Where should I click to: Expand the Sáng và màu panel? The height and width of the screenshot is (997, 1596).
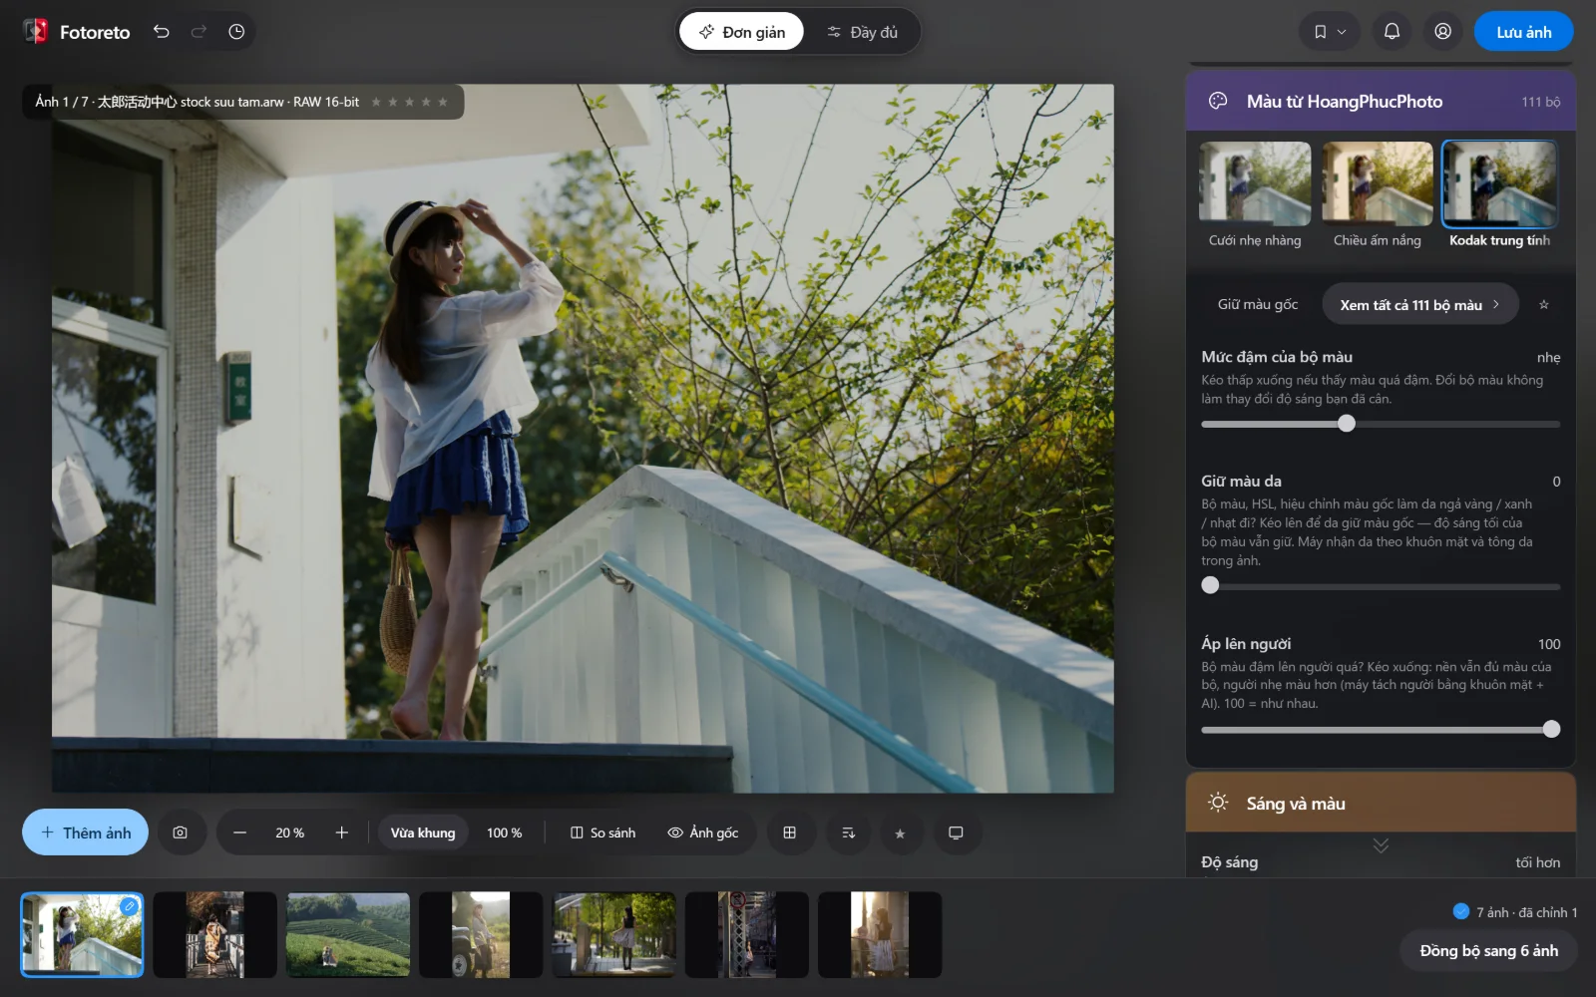click(1381, 803)
